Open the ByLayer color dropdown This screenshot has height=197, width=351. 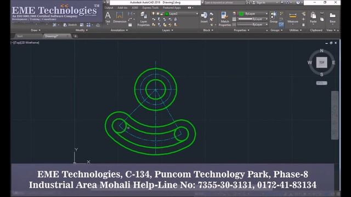click(x=253, y=14)
